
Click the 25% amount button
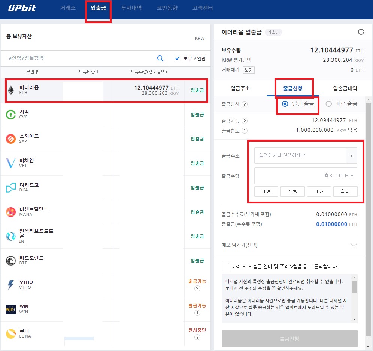[292, 191]
